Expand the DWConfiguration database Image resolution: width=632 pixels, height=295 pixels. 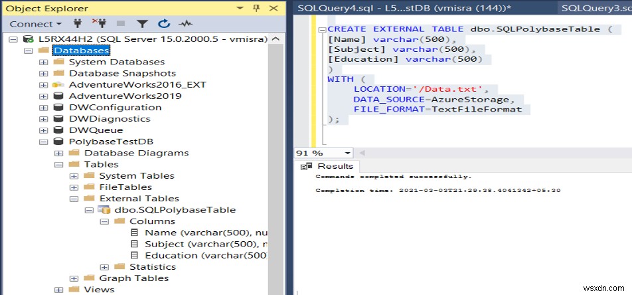(44, 108)
